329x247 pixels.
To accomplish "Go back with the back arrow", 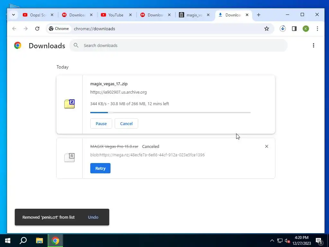I will 14,29.
